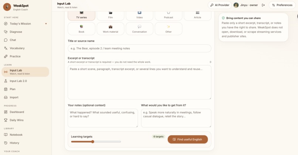Go to Practice in the sidebar
This screenshot has height=155, width=298.
[25, 56]
